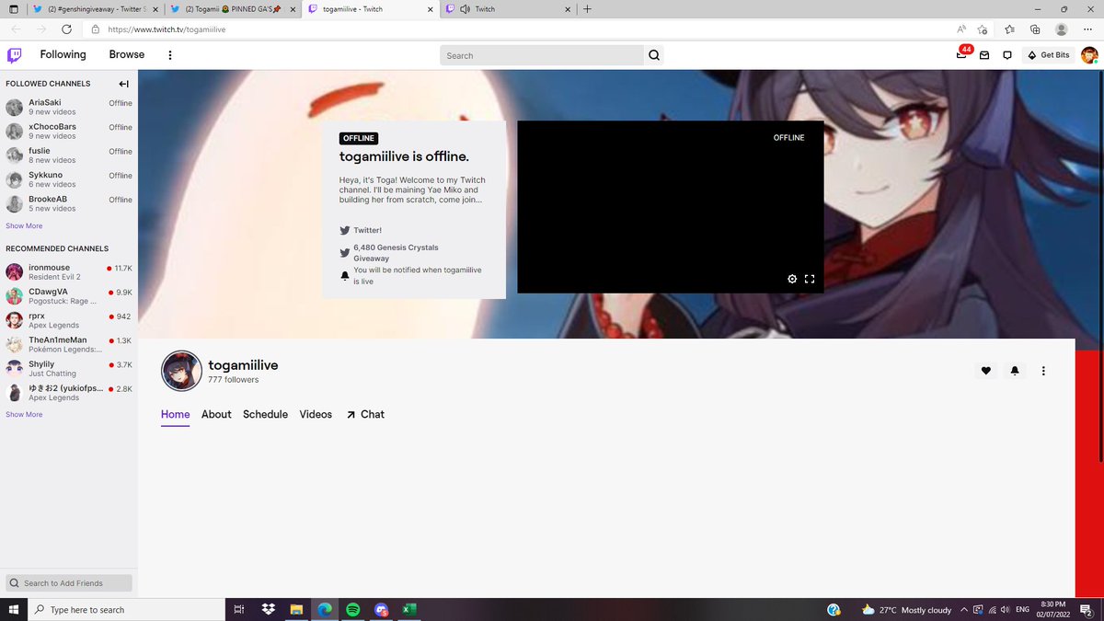Image resolution: width=1104 pixels, height=621 pixels.
Task: Open the notifications inbox icon
Action: pyautogui.click(x=983, y=55)
